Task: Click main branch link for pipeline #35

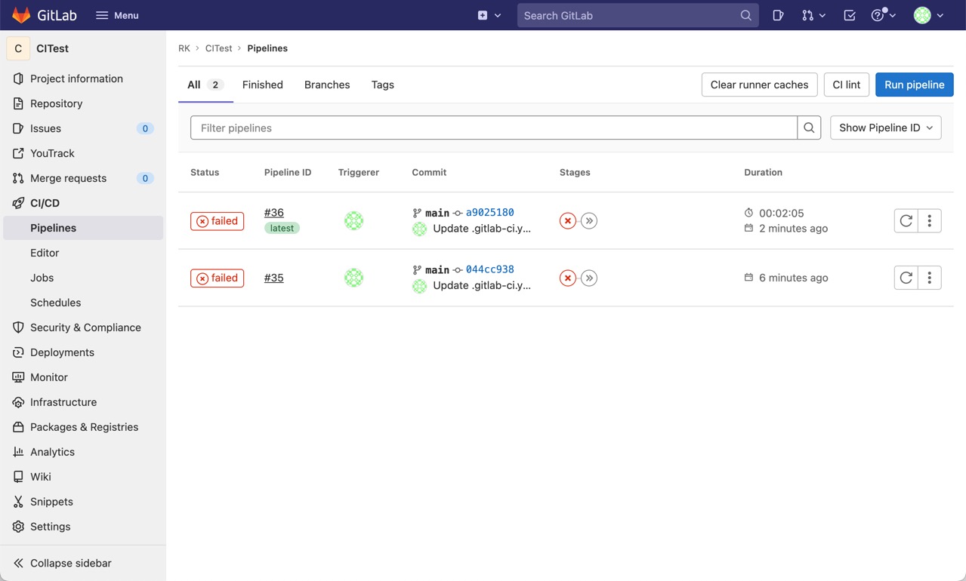Action: (437, 269)
